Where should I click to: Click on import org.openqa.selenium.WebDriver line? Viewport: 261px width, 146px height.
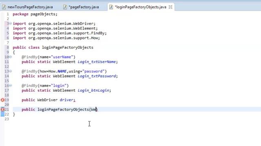click(x=54, y=24)
